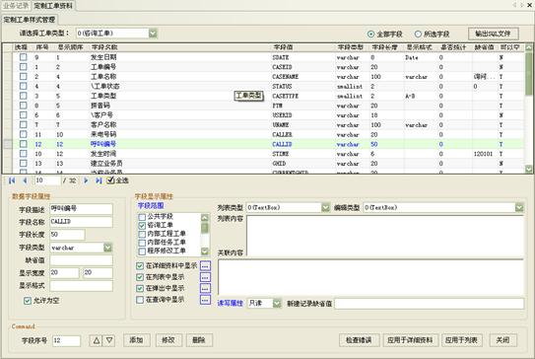Open ellipsis button beside 在详细资料中显示
This screenshot has height=359, width=535.
205,265
